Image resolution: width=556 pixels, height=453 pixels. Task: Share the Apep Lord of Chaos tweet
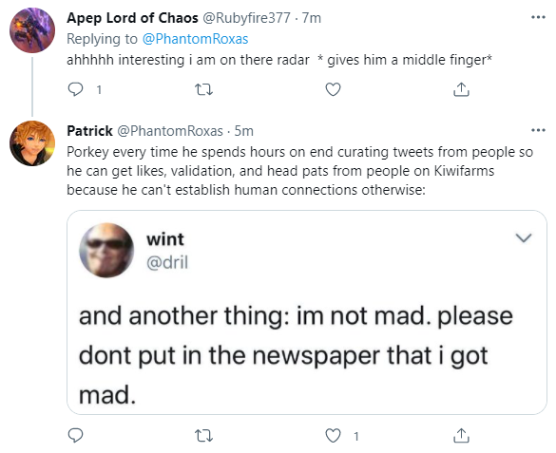[x=461, y=89]
